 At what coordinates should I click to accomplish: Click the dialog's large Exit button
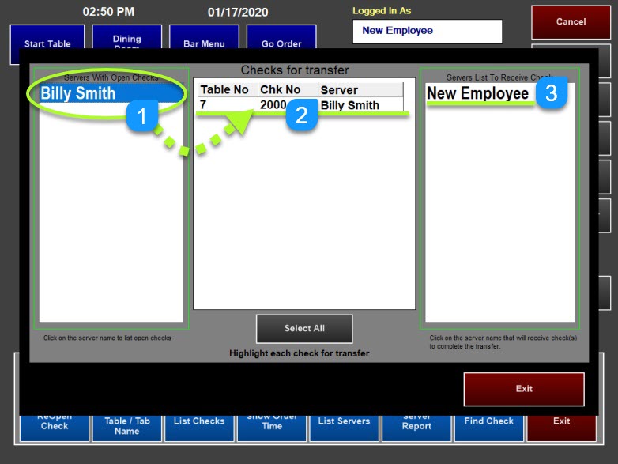pos(523,389)
